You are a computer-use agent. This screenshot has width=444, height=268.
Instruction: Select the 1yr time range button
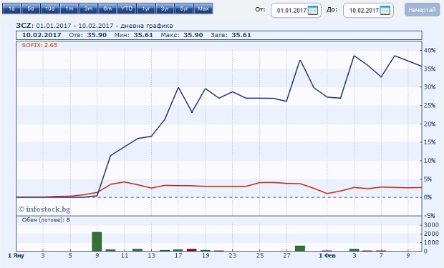coord(146,9)
